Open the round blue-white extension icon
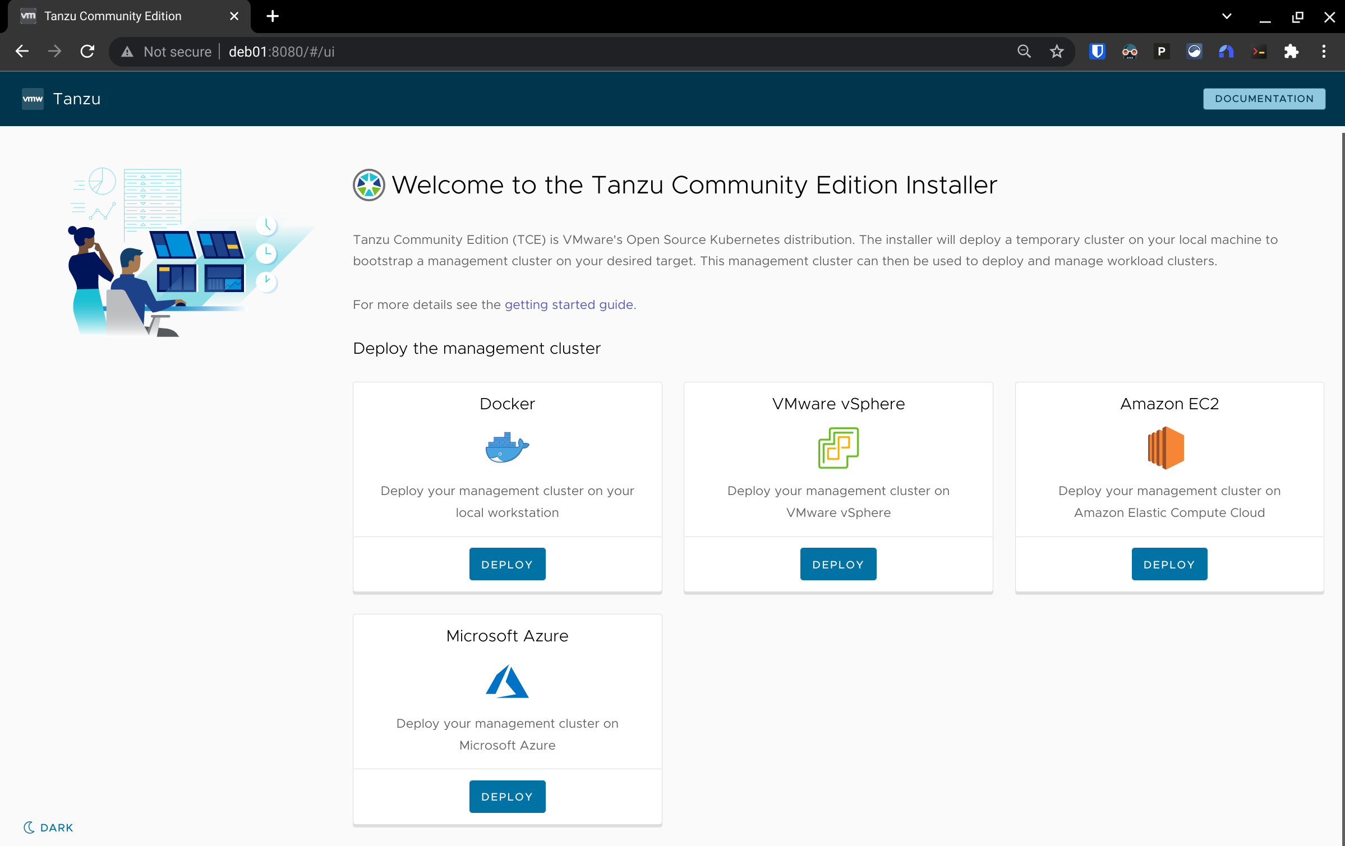Viewport: 1345px width, 846px height. [x=1194, y=52]
